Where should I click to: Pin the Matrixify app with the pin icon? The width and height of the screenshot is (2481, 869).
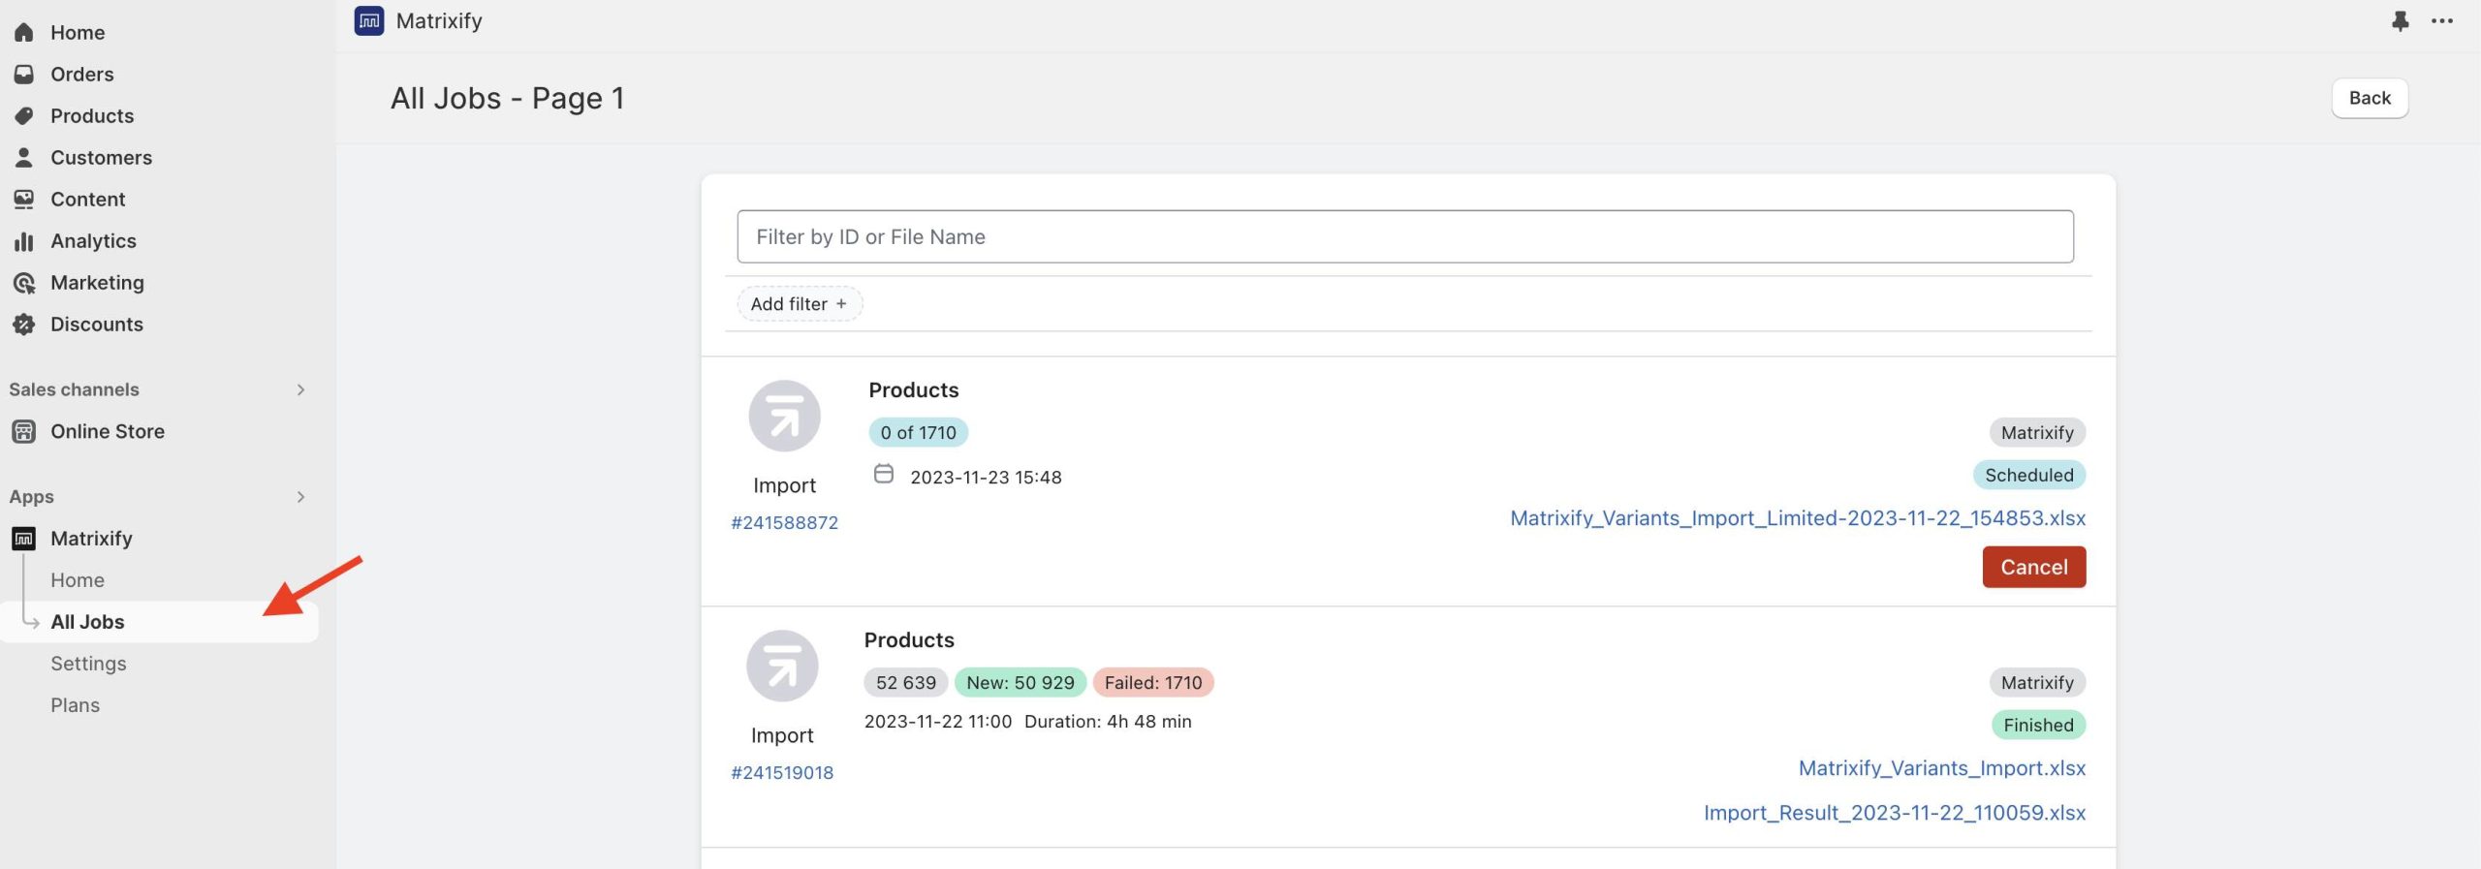(2400, 20)
